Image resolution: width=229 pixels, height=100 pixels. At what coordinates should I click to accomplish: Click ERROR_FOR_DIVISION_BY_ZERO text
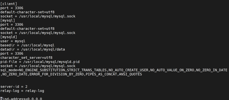point(56,74)
